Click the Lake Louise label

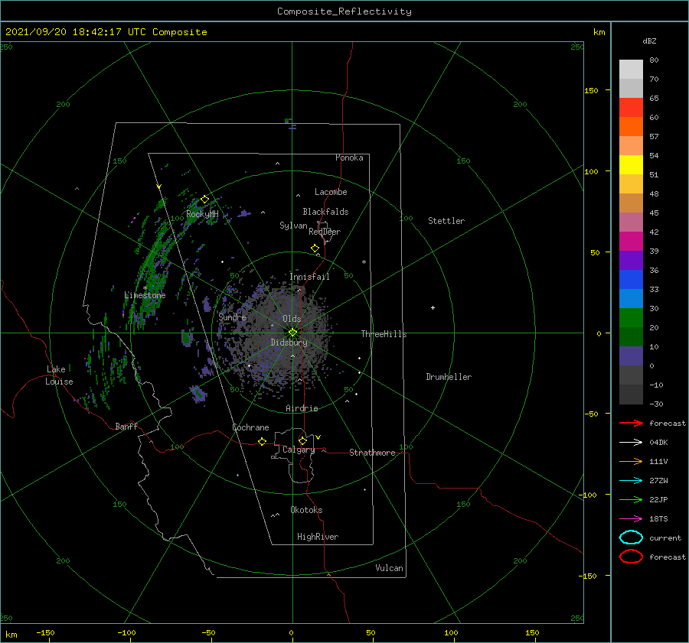(x=59, y=375)
